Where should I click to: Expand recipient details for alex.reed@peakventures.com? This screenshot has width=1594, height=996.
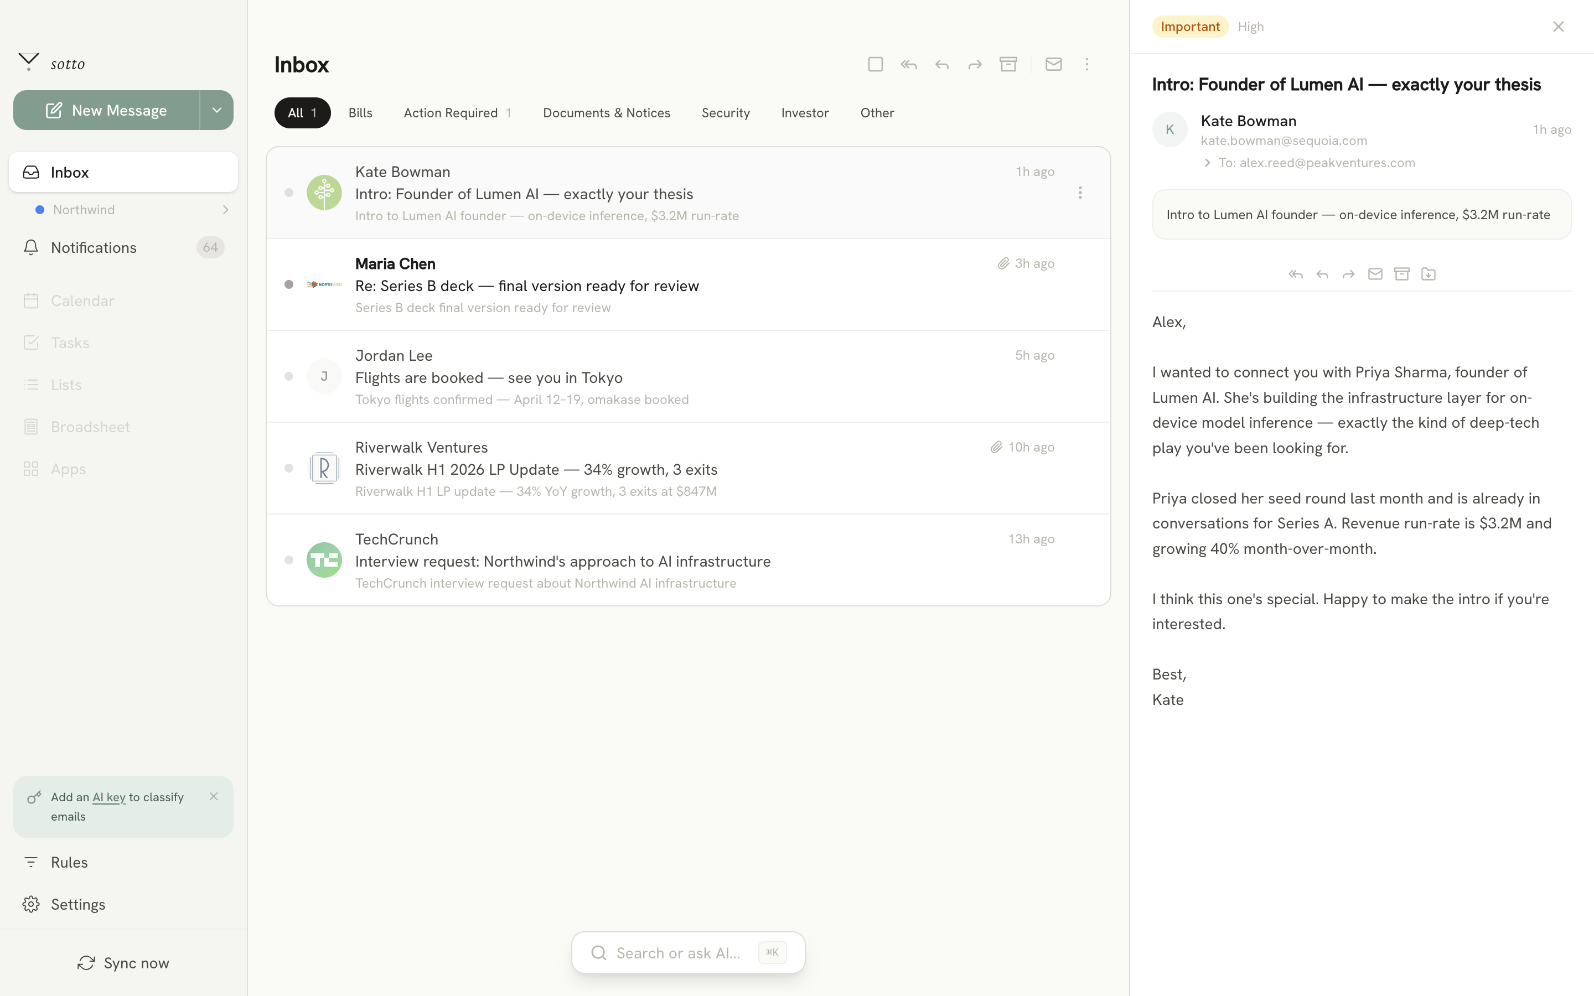[1207, 162]
